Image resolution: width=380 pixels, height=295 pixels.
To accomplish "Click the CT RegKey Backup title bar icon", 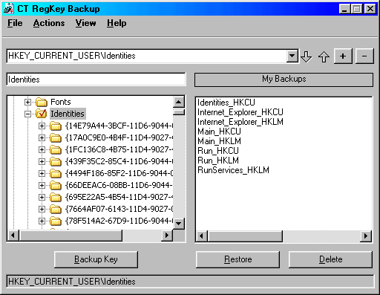I will click(9, 9).
